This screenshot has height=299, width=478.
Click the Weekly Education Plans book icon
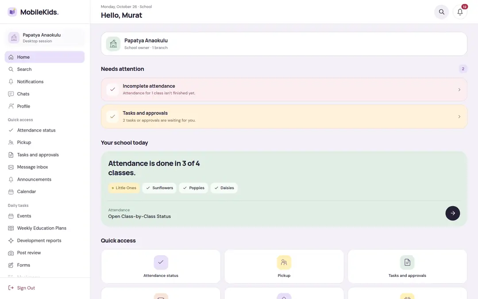(x=11, y=228)
